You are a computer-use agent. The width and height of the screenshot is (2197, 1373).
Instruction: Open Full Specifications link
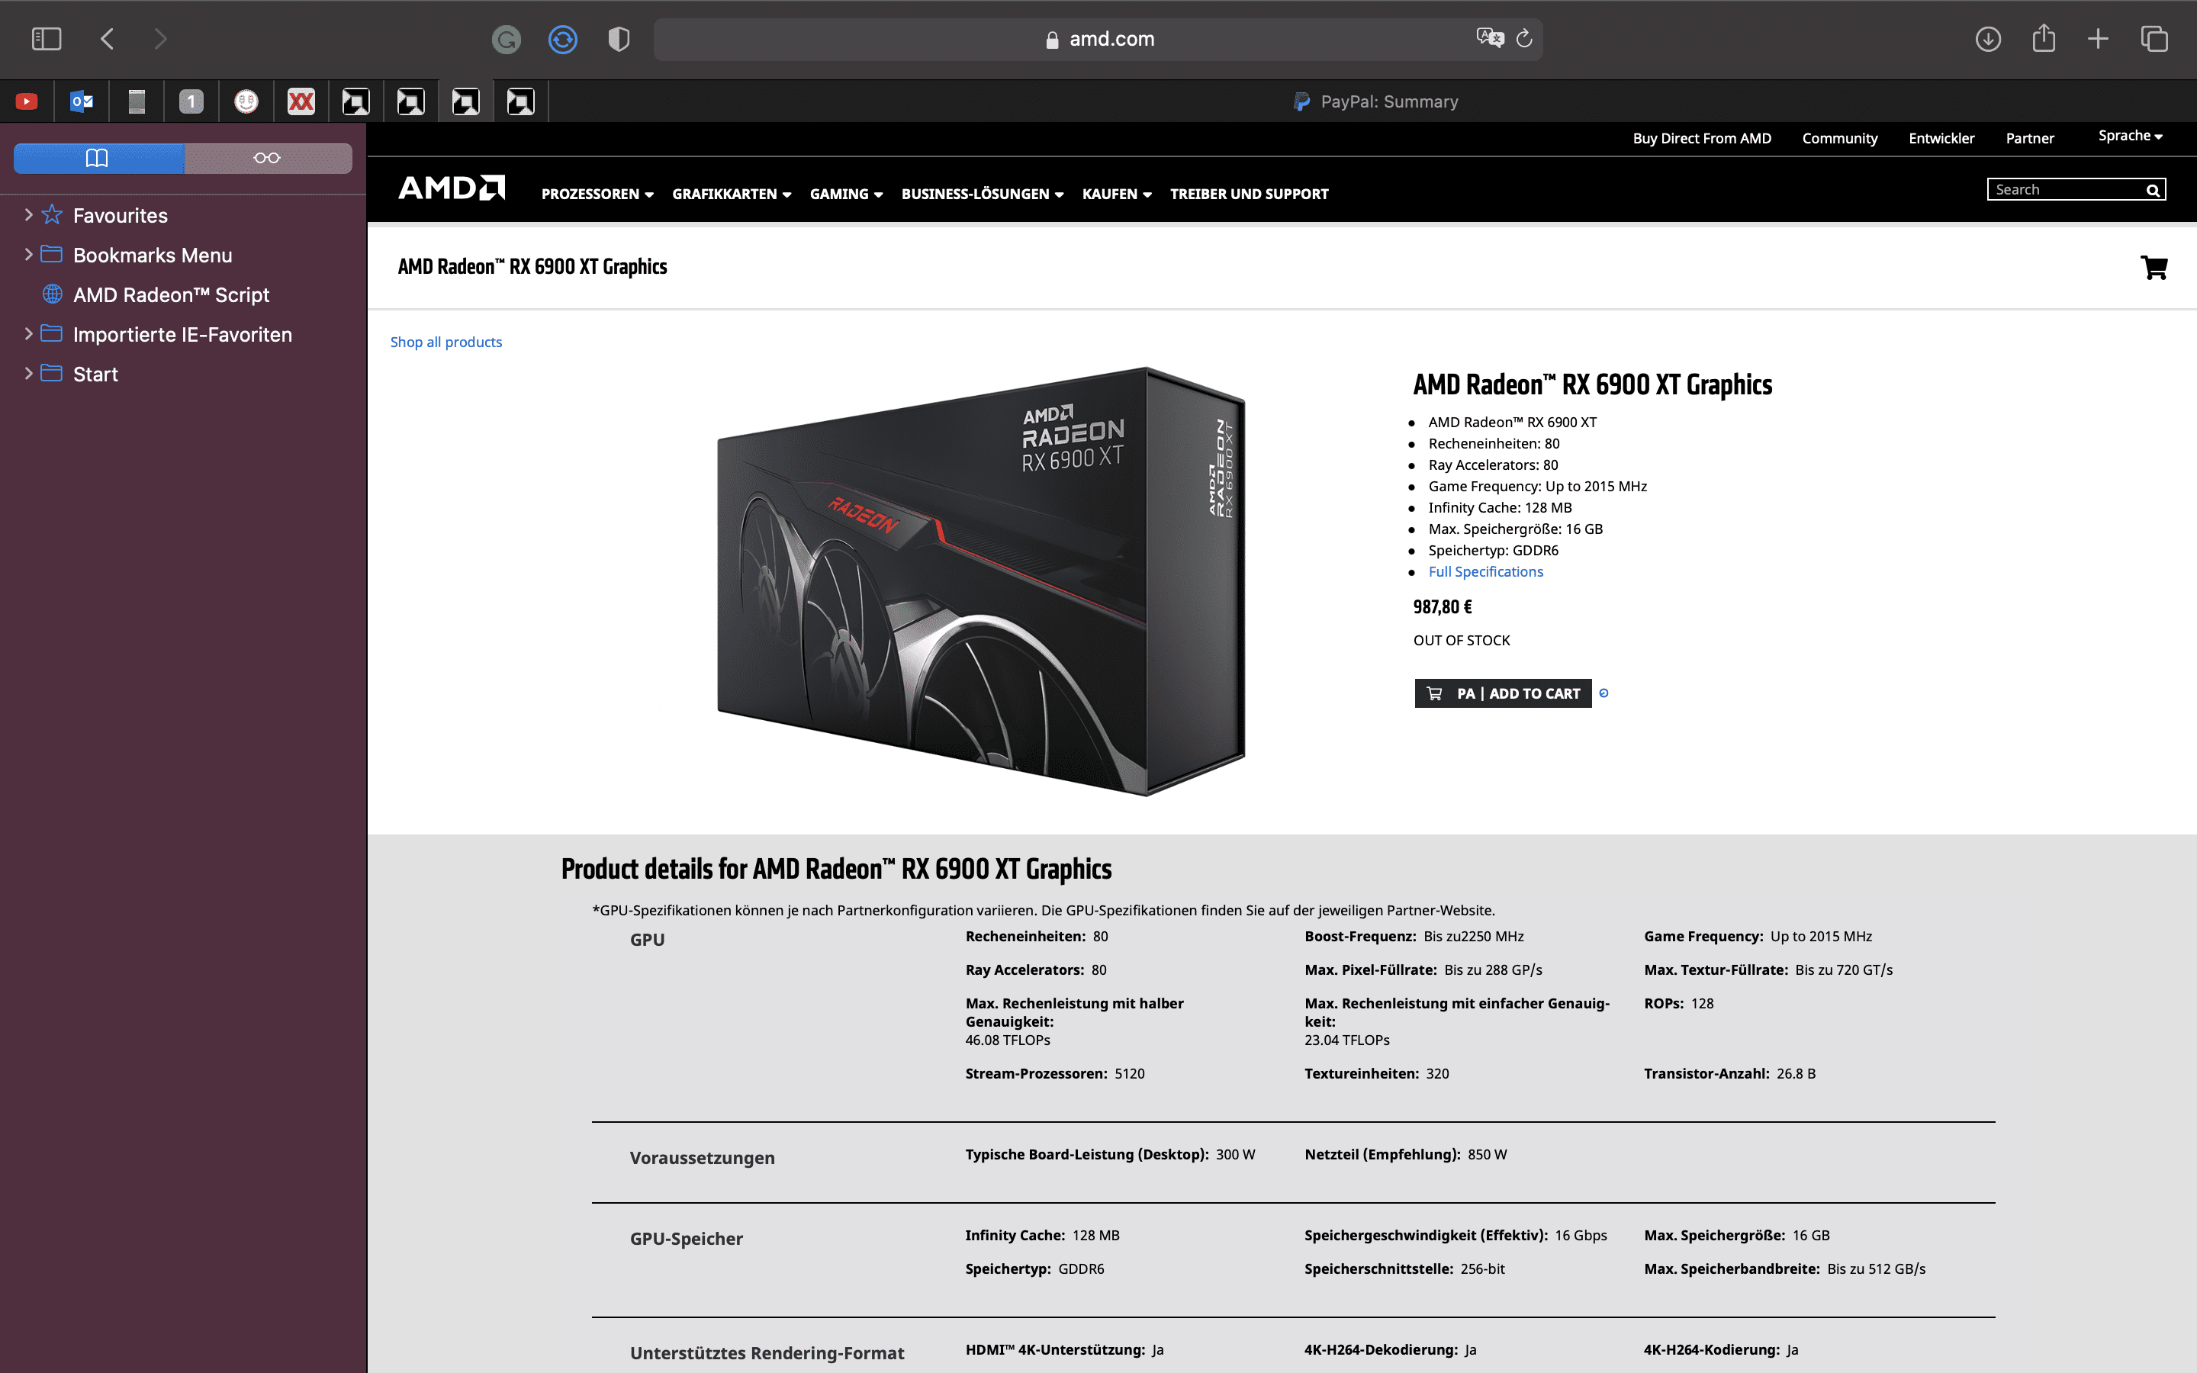click(x=1485, y=572)
